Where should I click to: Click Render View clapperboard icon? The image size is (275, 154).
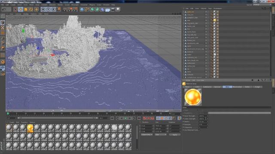[64, 9]
